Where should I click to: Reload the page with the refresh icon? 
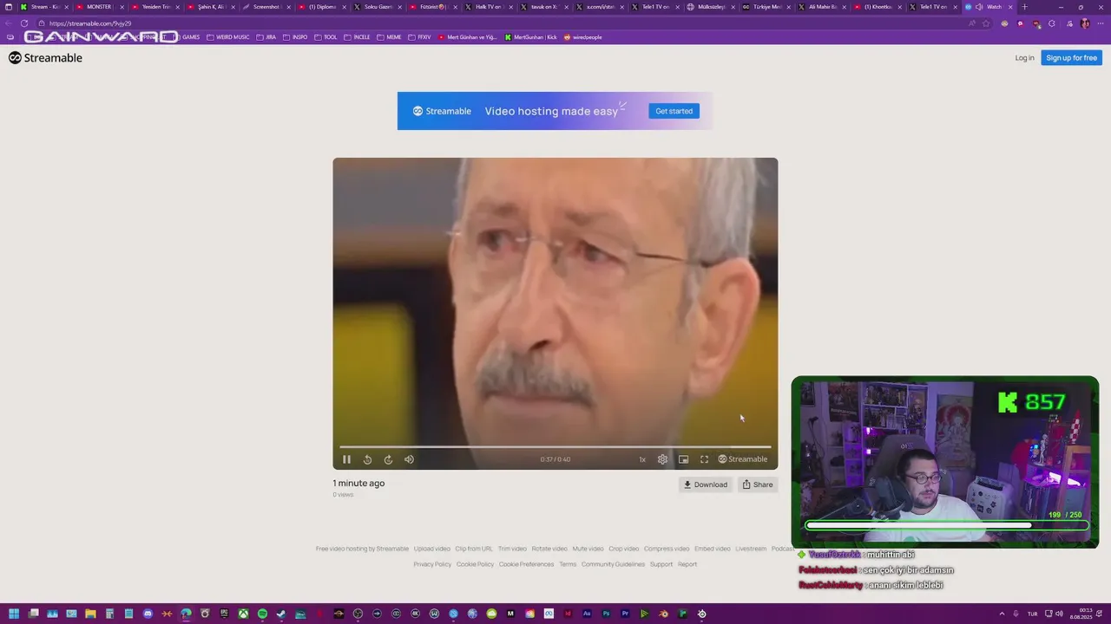click(24, 23)
